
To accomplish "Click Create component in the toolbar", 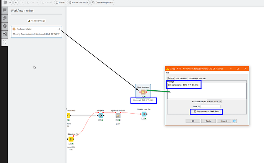I will [x=103, y=3].
